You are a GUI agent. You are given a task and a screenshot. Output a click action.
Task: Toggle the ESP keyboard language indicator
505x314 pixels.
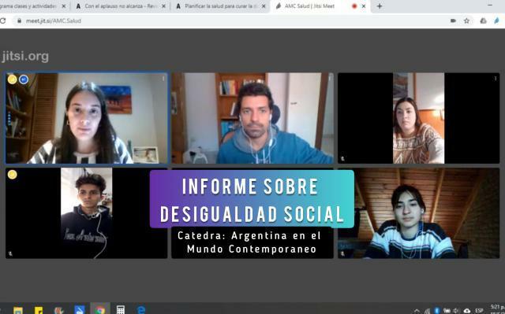(479, 311)
